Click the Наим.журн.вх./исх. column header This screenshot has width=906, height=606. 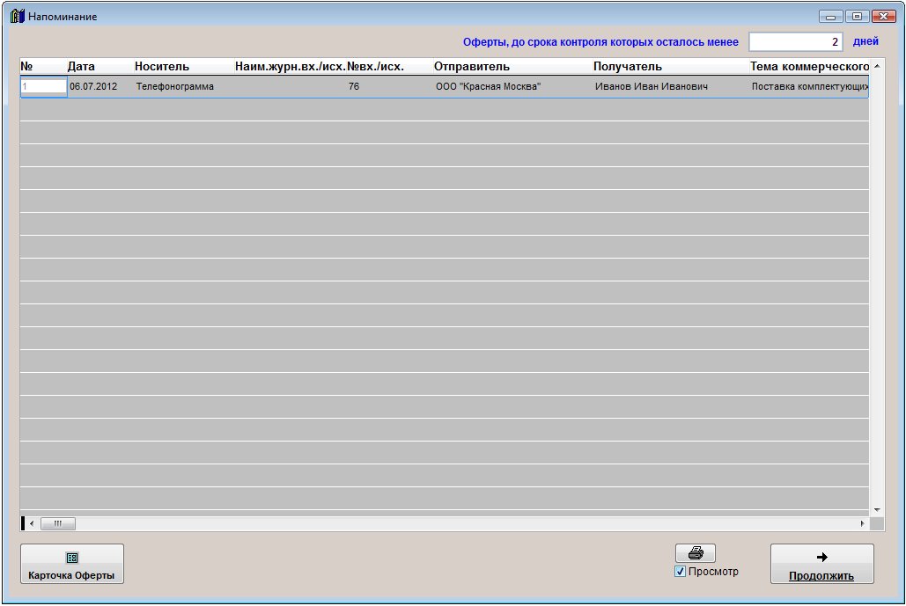point(290,66)
